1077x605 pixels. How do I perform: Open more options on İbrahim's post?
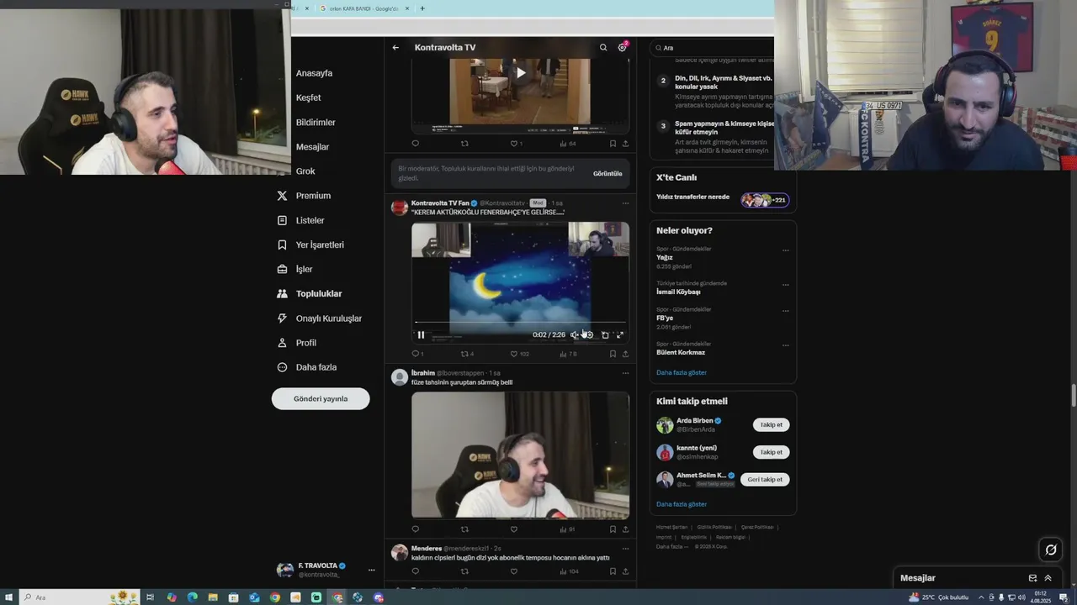point(625,373)
